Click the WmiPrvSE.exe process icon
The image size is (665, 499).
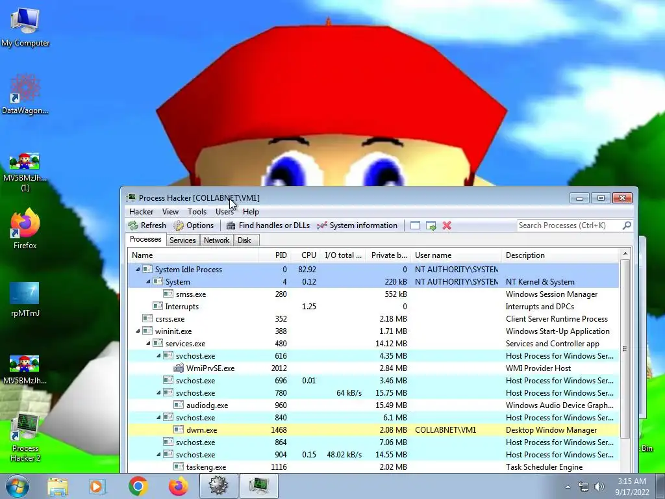click(x=179, y=368)
